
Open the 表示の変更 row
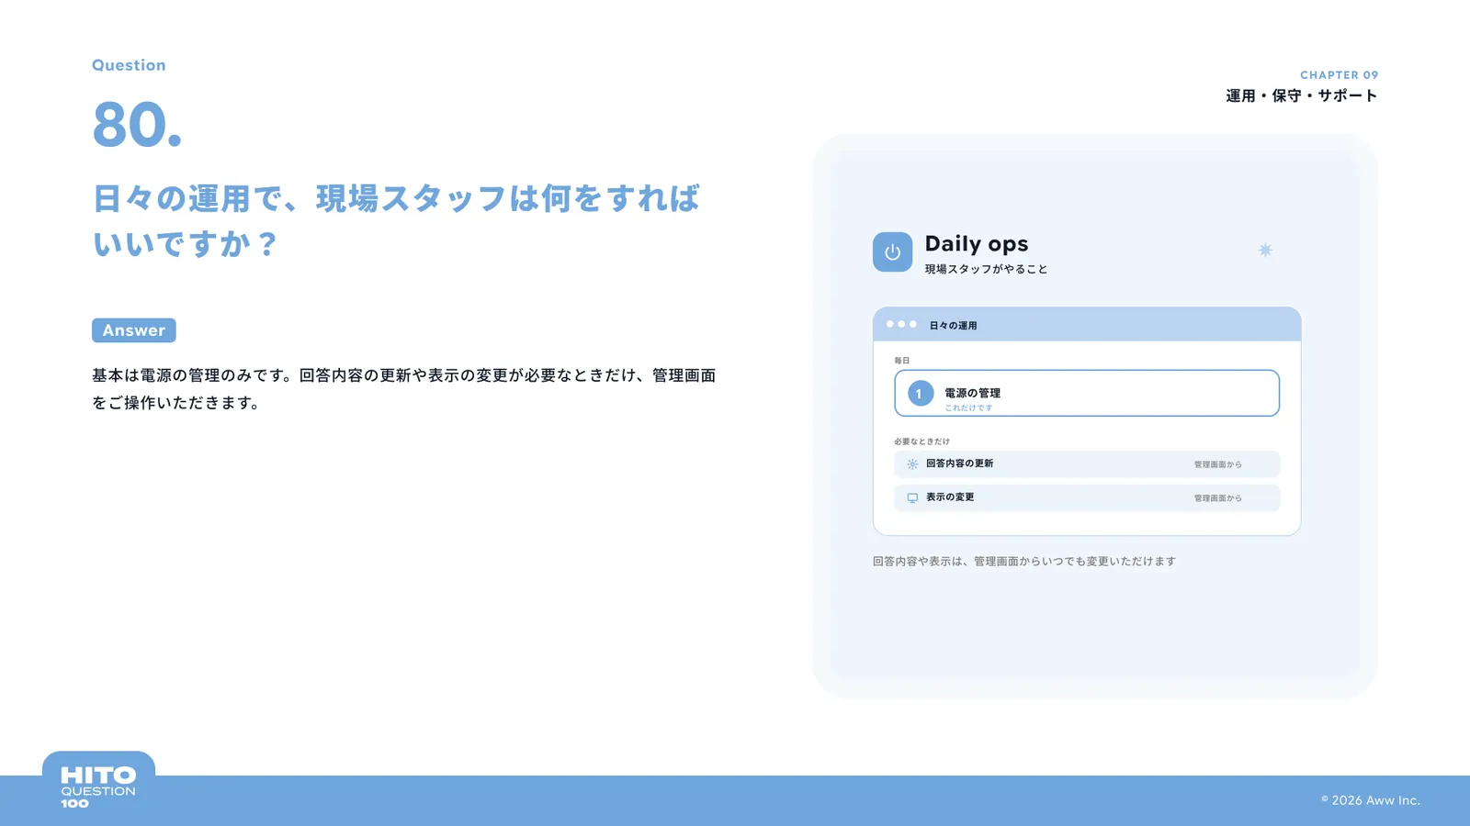point(1087,497)
